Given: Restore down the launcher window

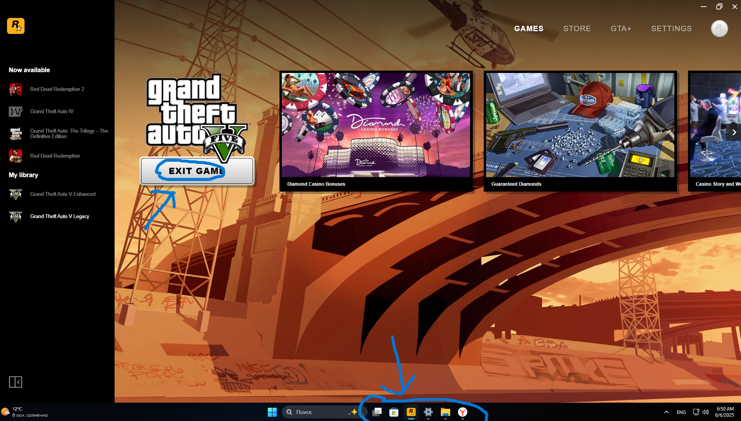Looking at the screenshot, I should point(719,7).
